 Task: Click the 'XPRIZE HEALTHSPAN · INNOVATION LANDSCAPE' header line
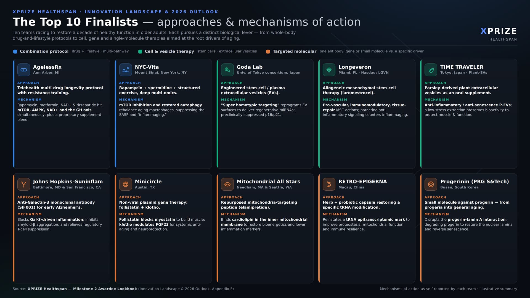(116, 12)
